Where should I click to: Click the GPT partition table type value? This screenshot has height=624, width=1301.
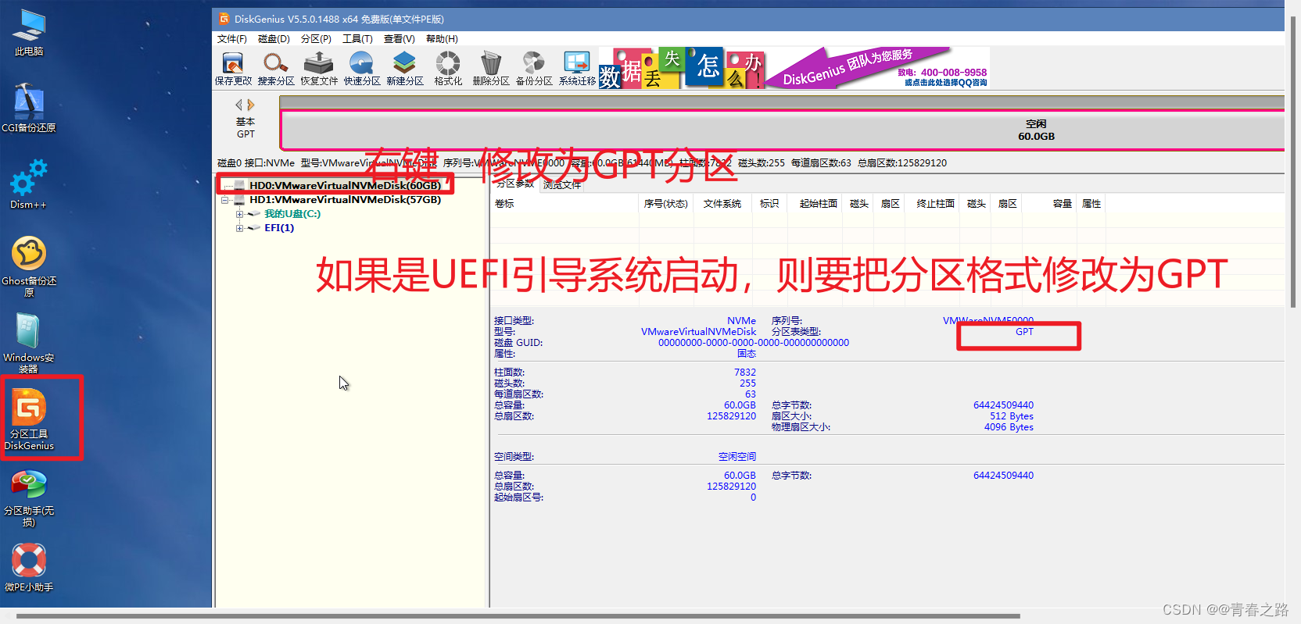[x=1024, y=331]
